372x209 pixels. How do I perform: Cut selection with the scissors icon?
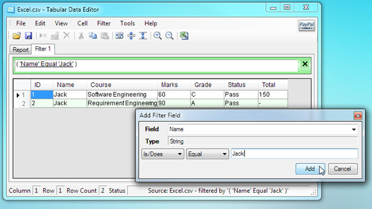click(x=81, y=36)
